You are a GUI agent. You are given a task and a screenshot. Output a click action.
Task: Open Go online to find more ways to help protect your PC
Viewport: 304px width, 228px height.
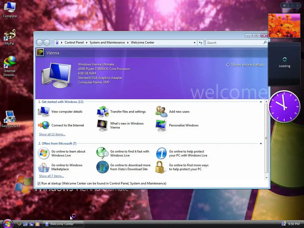click(x=182, y=167)
